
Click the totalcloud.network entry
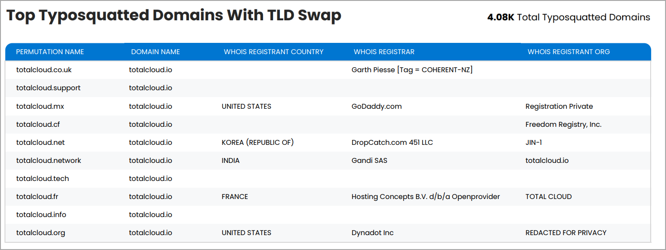coord(49,161)
